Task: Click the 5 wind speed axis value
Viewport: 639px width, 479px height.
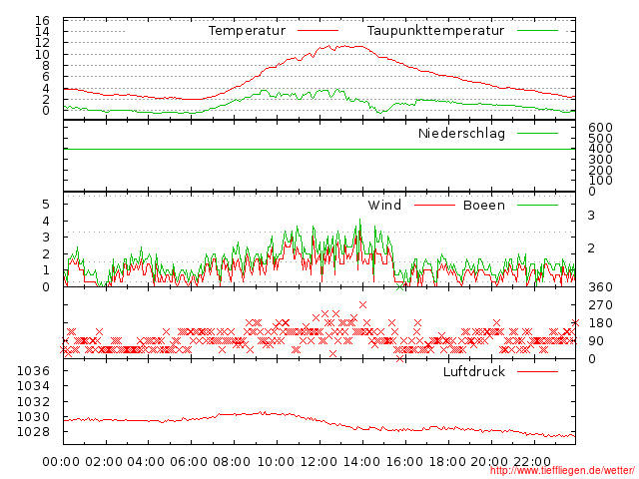Action: coord(46,204)
